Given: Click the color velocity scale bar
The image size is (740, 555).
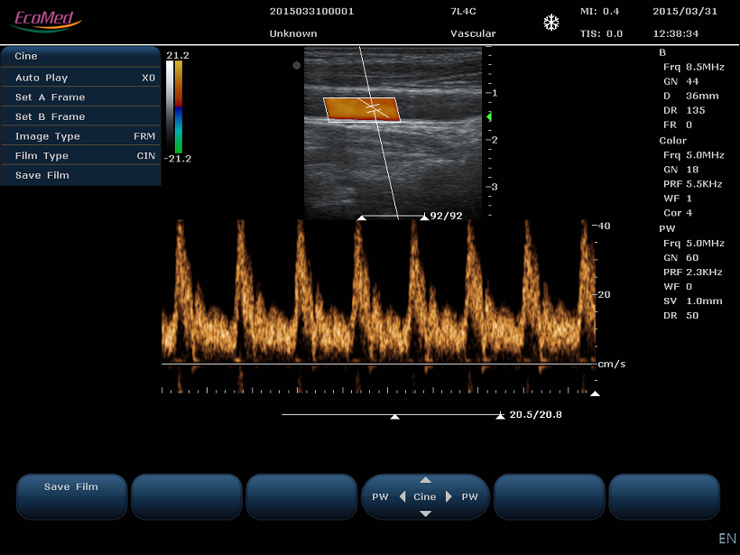Looking at the screenshot, I should click(179, 106).
